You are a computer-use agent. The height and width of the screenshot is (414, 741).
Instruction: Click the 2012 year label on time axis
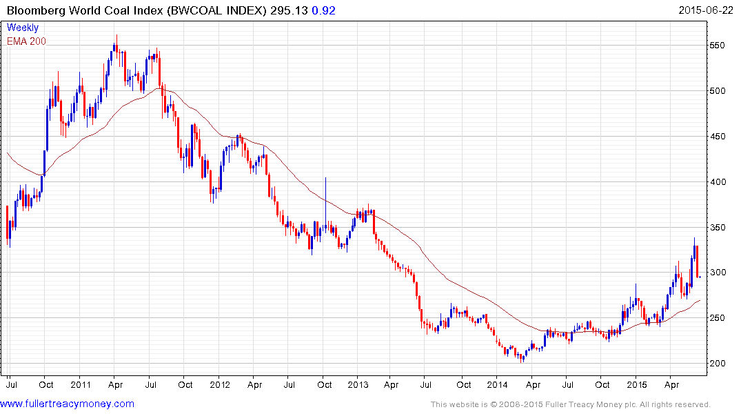[220, 384]
